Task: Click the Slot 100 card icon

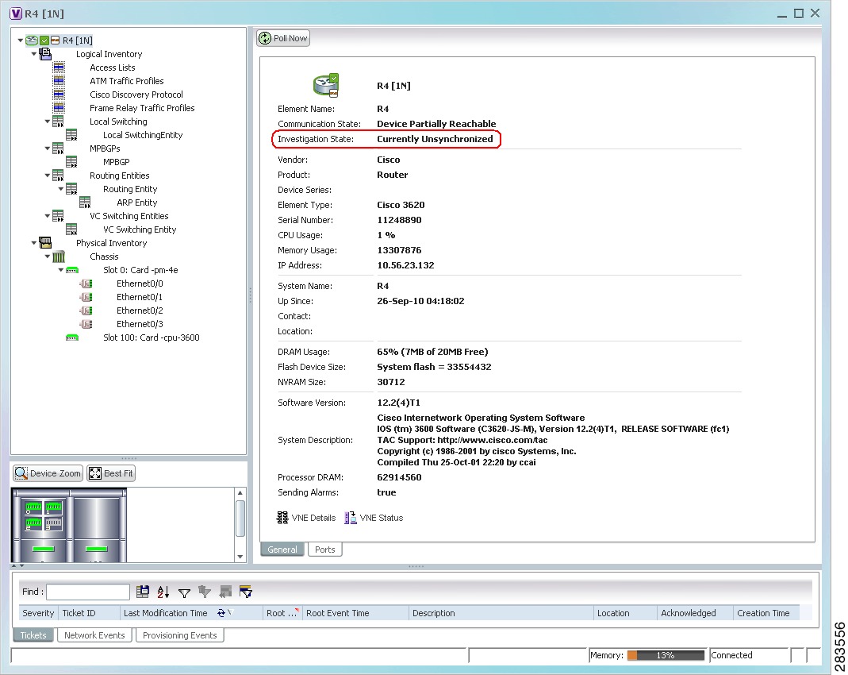Action: (x=72, y=337)
